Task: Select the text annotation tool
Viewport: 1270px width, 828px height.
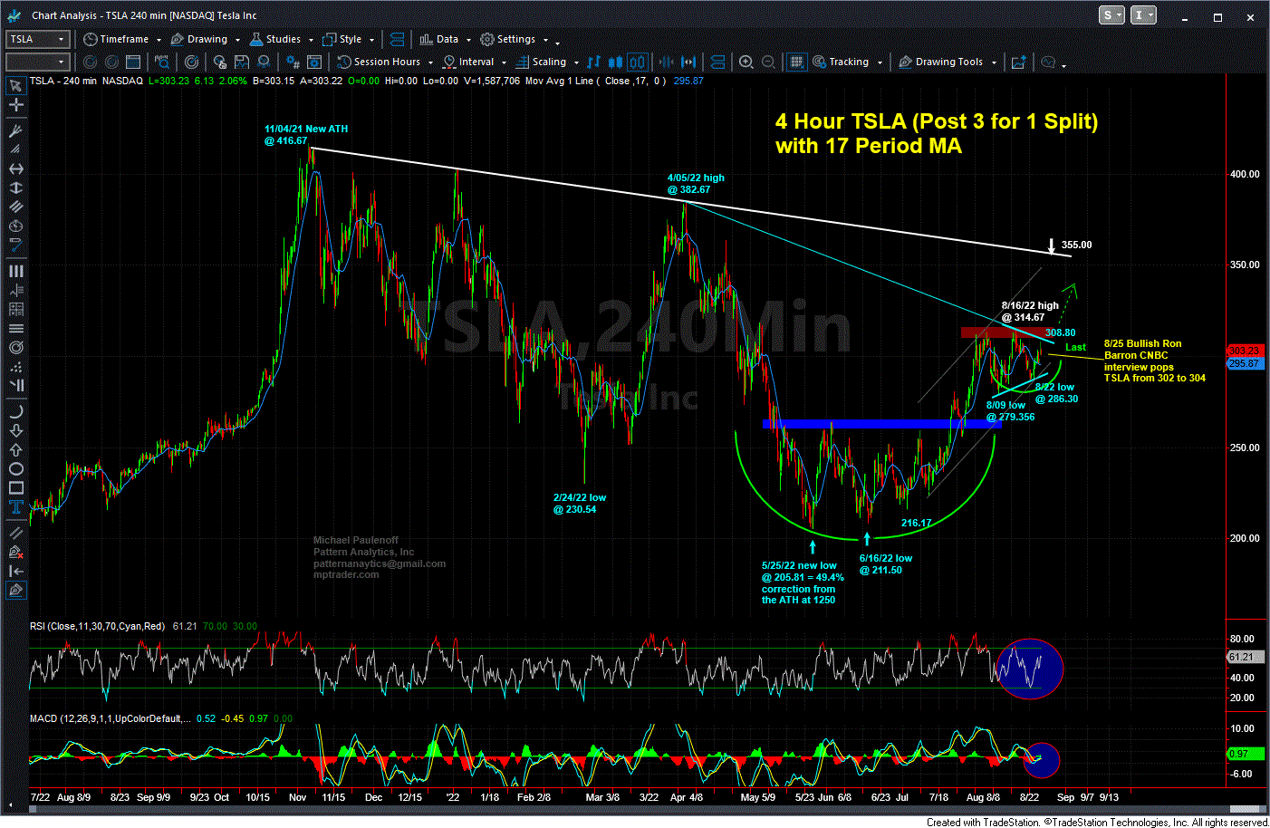Action: click(15, 506)
